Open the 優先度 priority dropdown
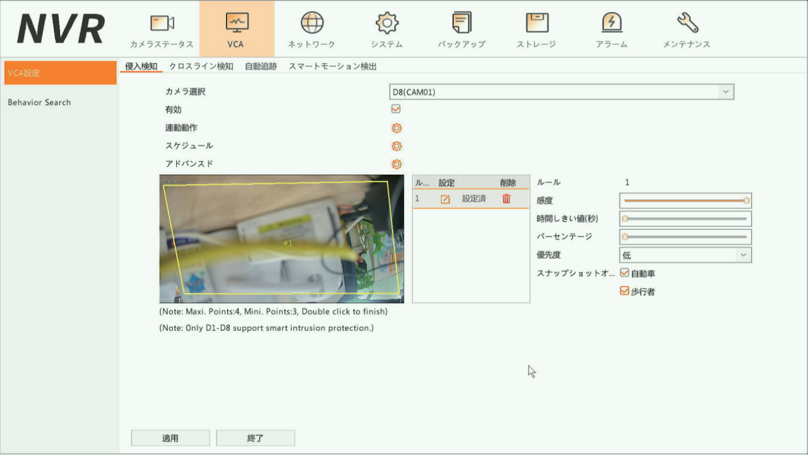Screen dimensions: 808x455 coord(686,255)
